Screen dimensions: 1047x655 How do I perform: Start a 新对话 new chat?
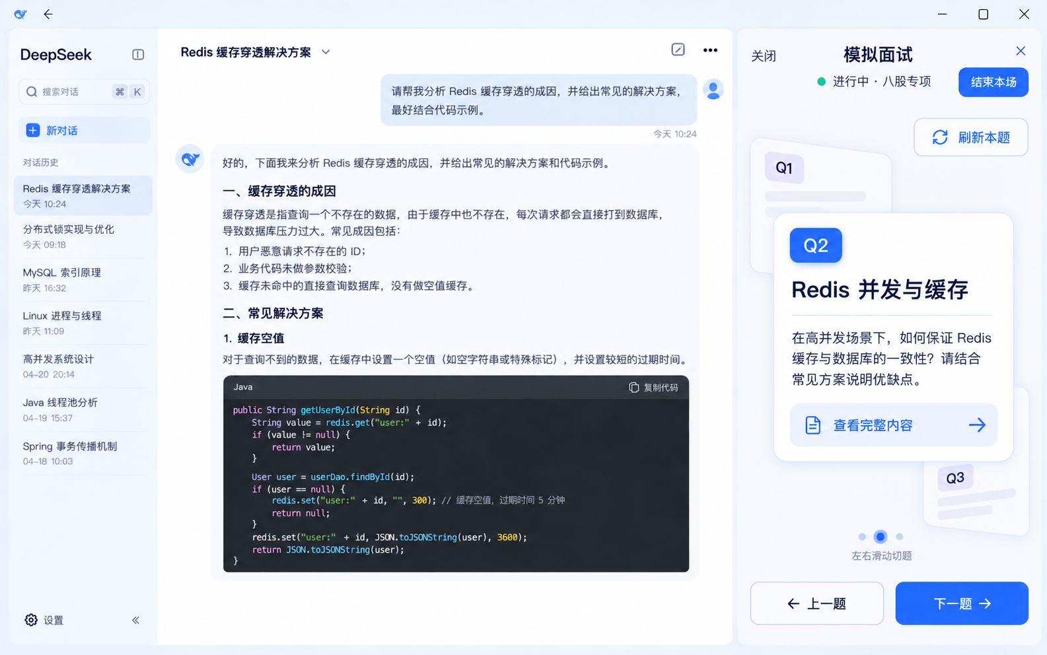84,130
